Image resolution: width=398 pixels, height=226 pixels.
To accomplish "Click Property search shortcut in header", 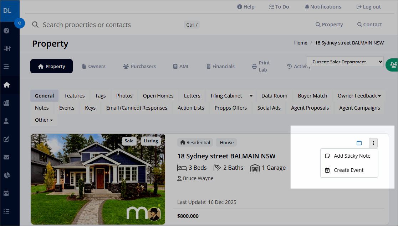I will tap(329, 25).
